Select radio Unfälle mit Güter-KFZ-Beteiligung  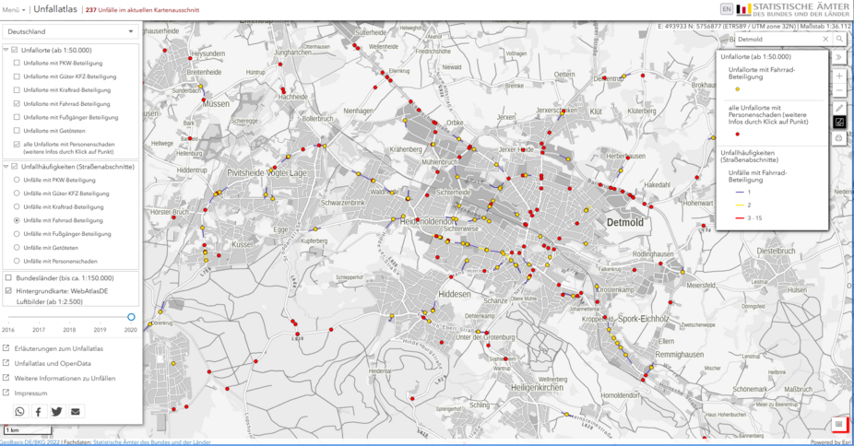[17, 194]
